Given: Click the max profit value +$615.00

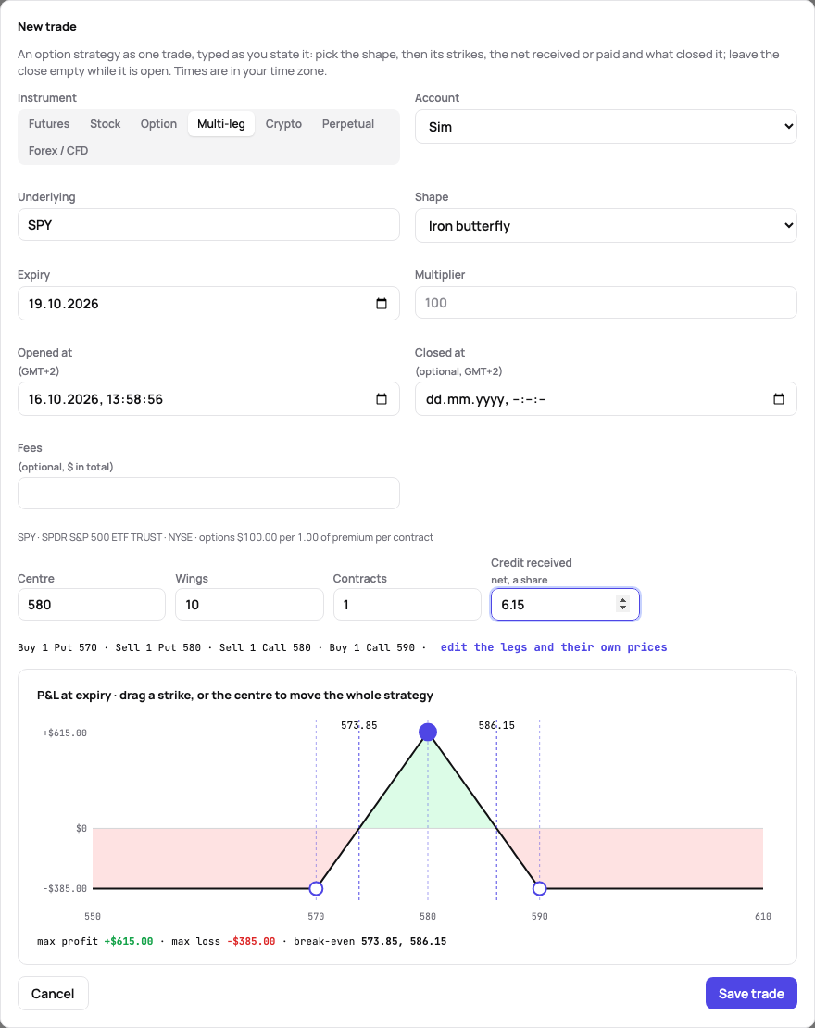Looking at the screenshot, I should pos(129,942).
